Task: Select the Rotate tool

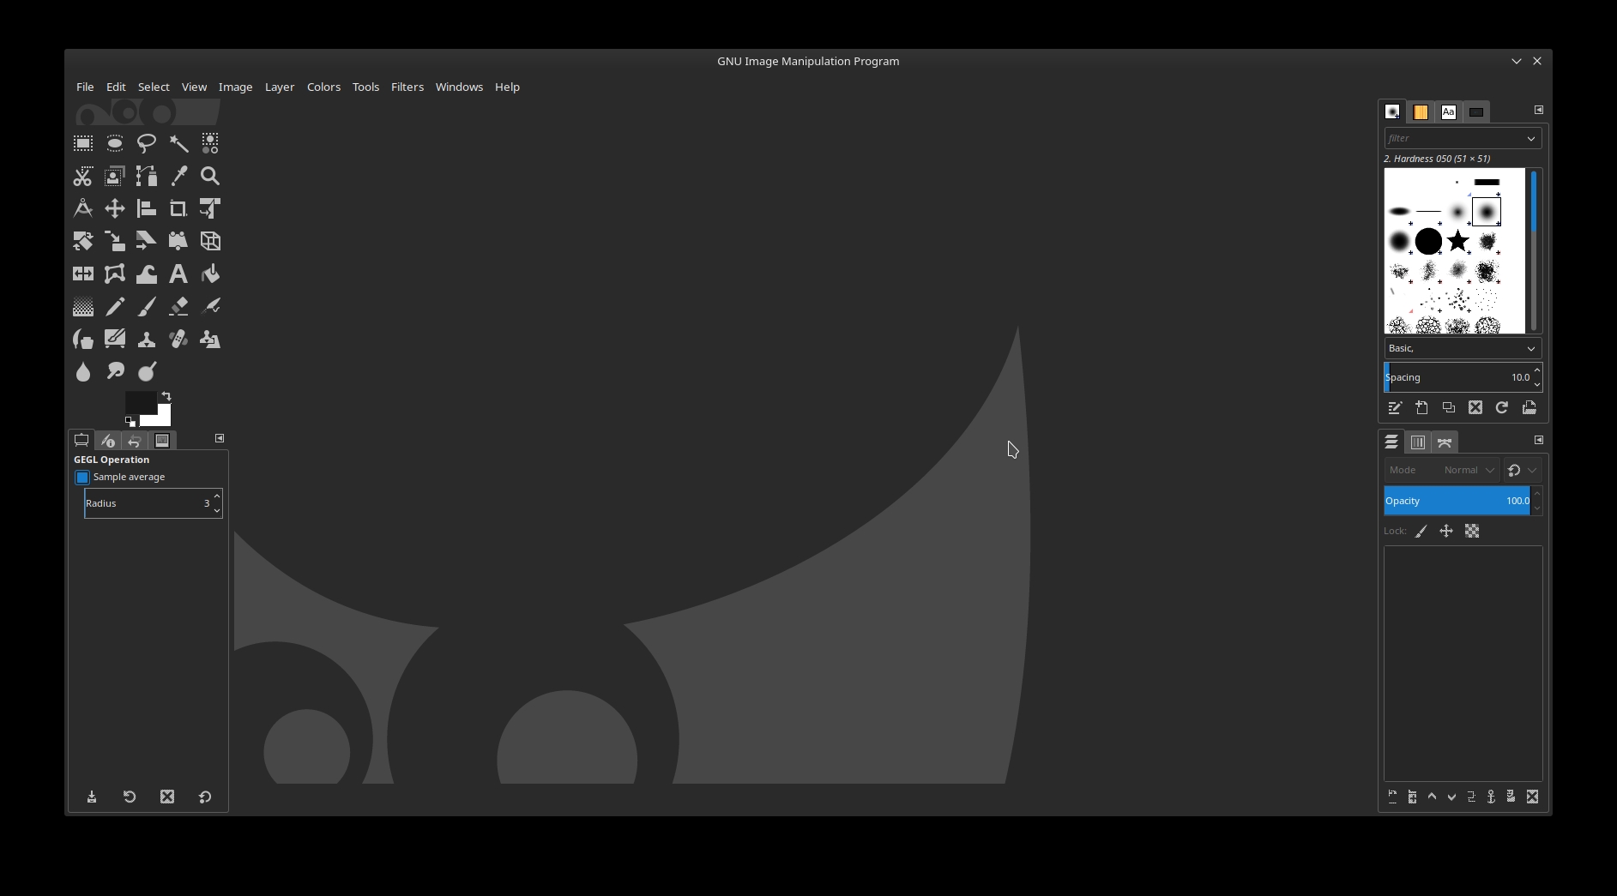Action: pos(83,241)
